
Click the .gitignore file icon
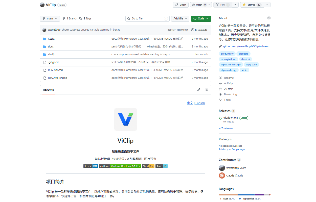[x=45, y=62]
